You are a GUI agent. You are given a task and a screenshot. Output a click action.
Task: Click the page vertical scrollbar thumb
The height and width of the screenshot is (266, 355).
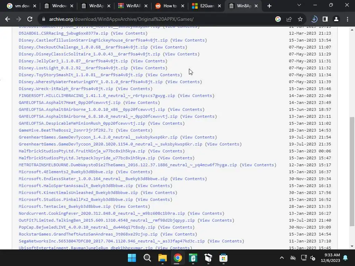pyautogui.click(x=352, y=171)
